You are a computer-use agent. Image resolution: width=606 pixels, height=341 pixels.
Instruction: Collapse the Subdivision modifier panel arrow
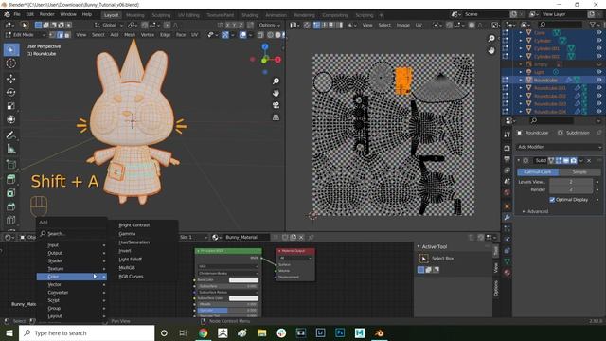point(519,160)
